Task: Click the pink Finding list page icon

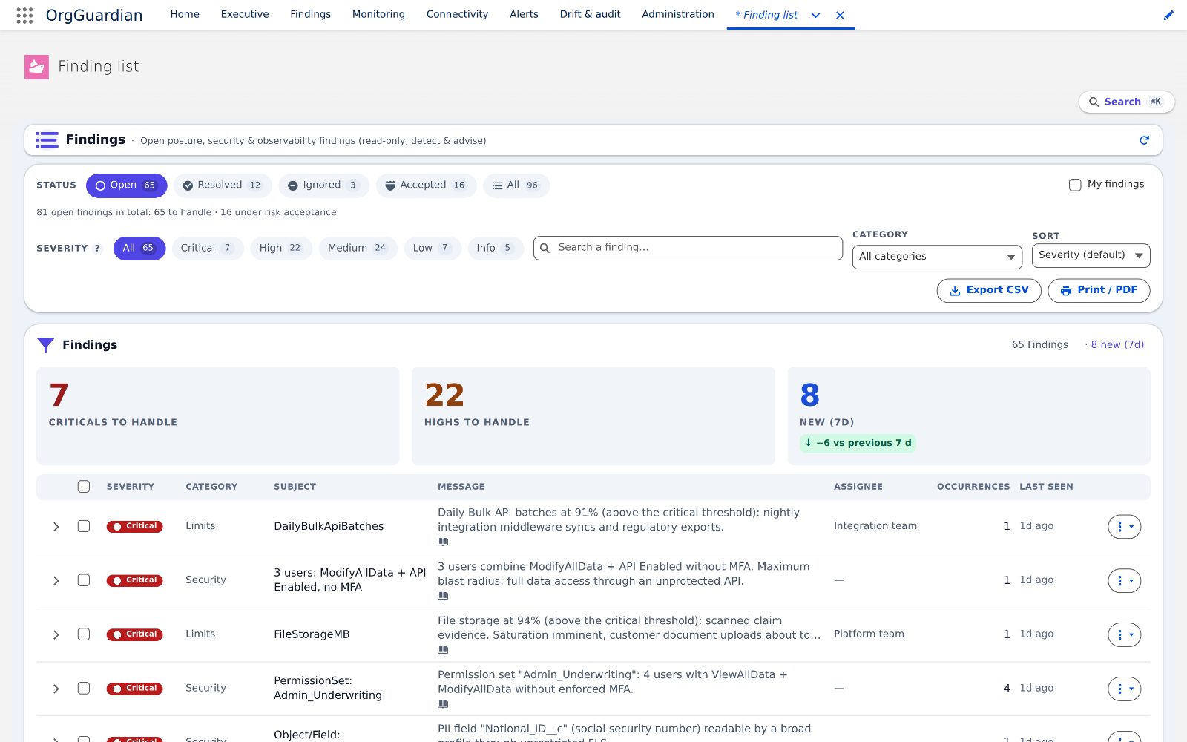Action: (36, 67)
